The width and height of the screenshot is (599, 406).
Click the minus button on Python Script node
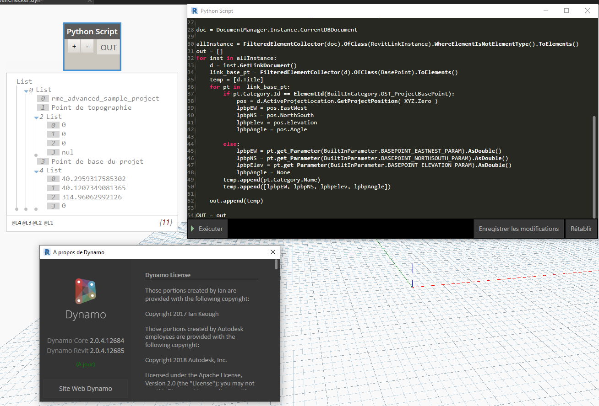tap(87, 46)
